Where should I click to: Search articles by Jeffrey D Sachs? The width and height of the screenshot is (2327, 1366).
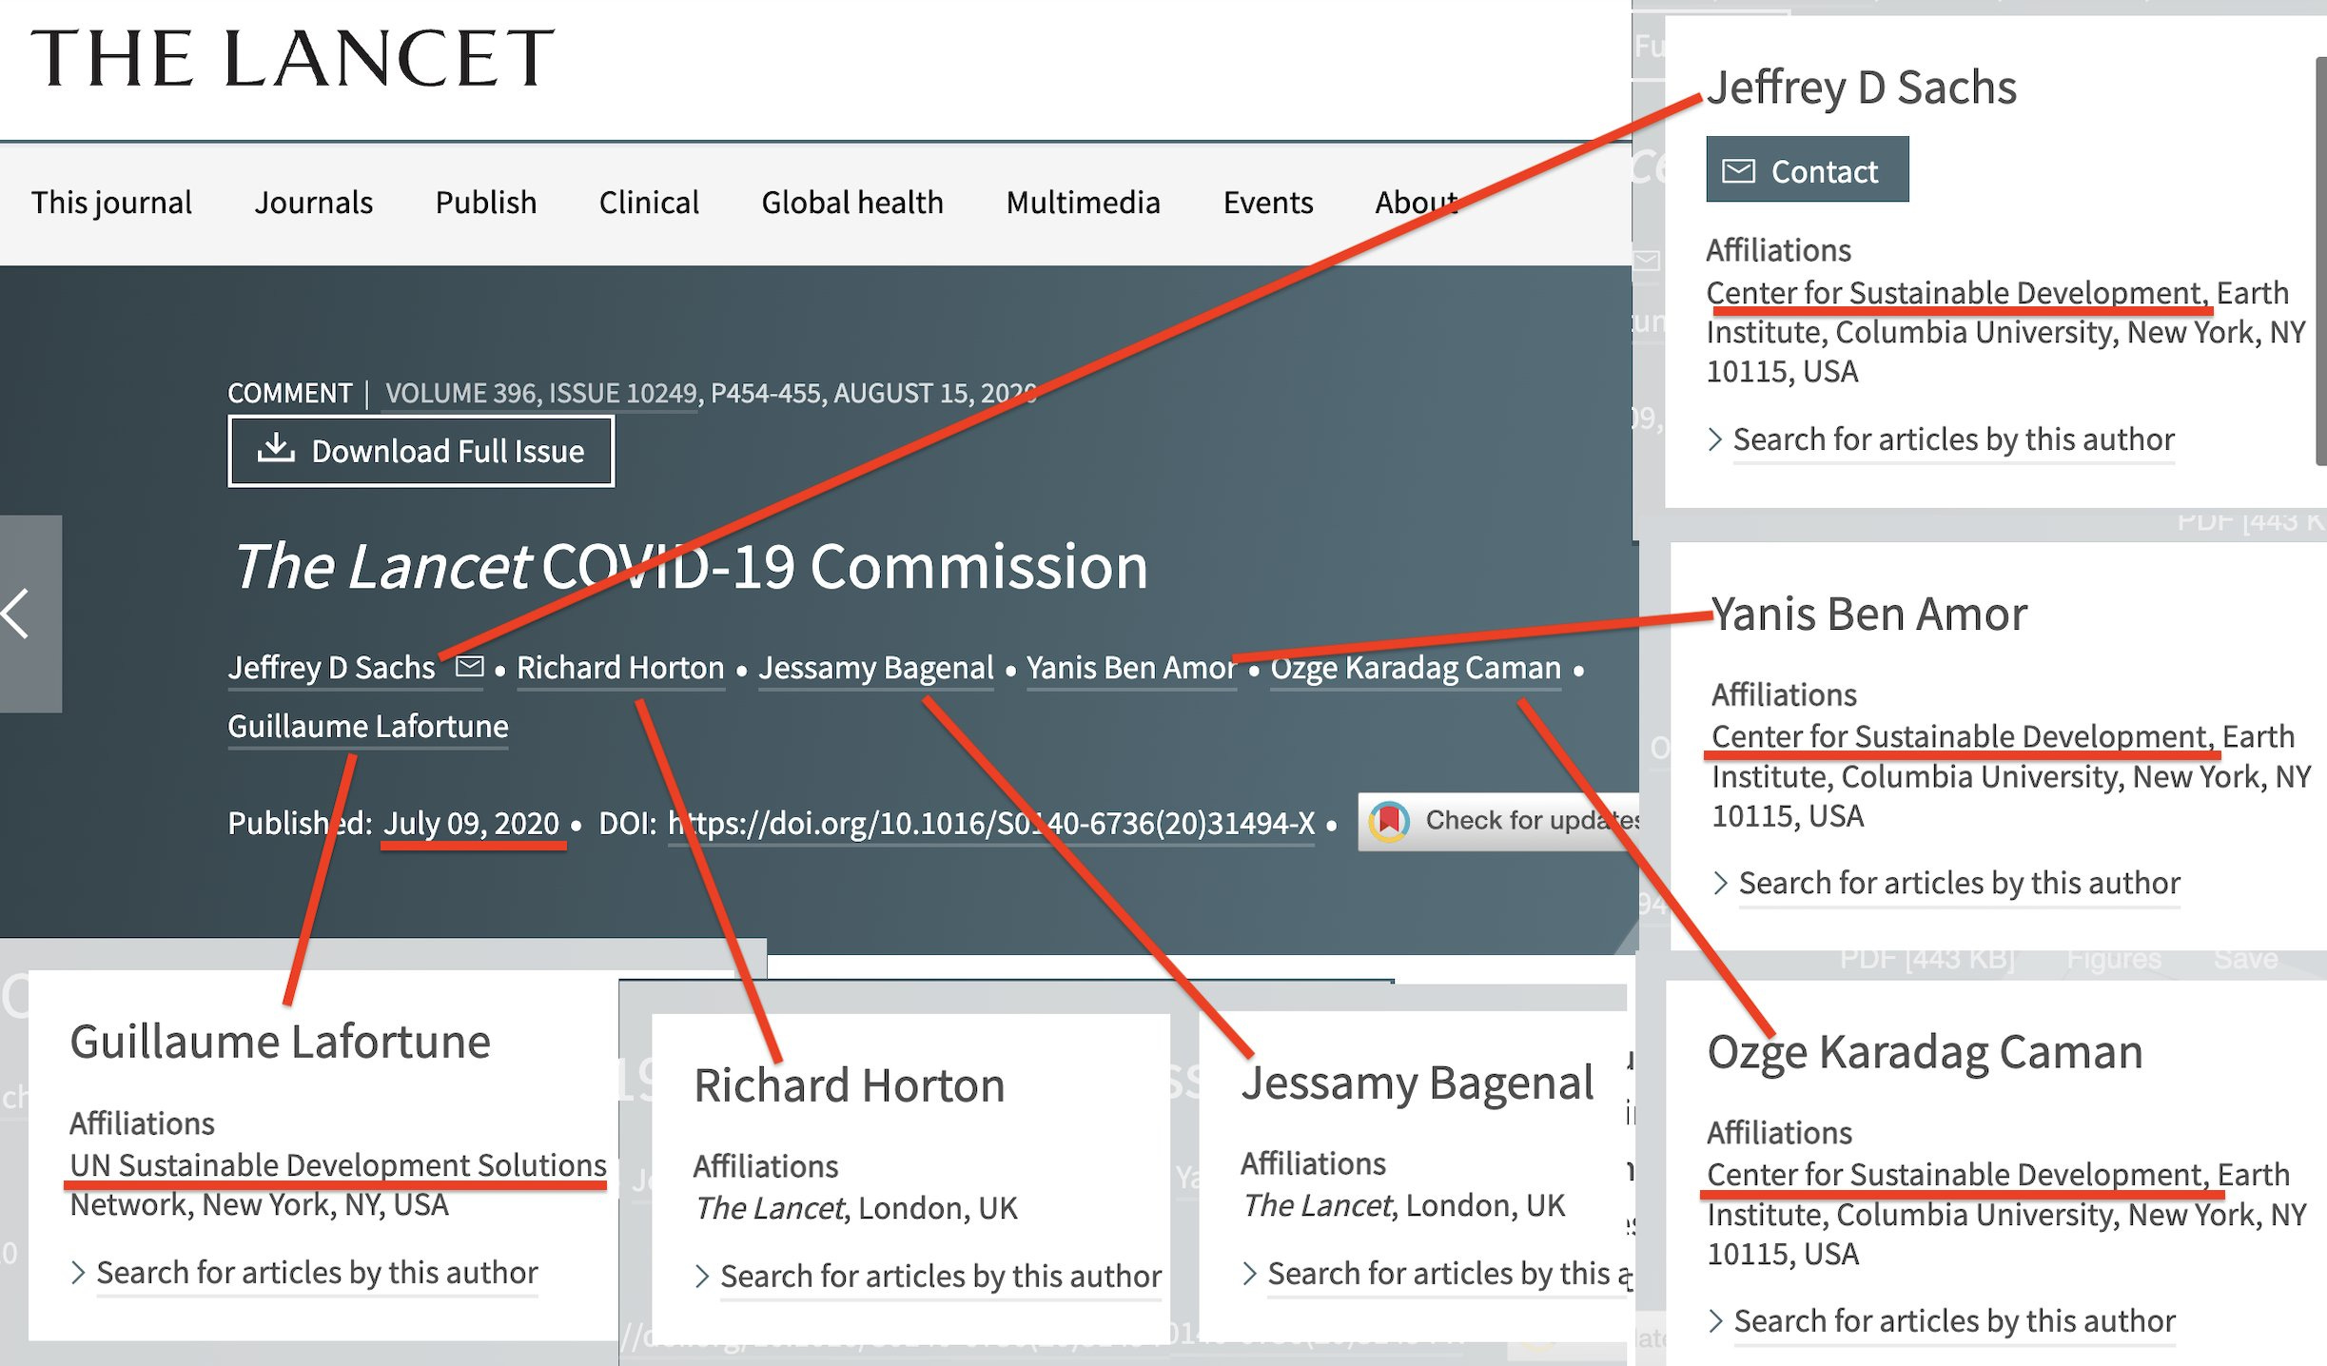tap(1953, 439)
